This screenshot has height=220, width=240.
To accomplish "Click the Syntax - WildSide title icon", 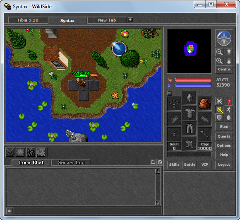I will pyautogui.click(x=7, y=7).
